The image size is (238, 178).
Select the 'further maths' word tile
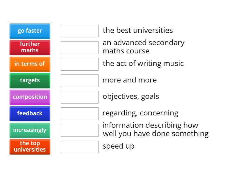pyautogui.click(x=30, y=47)
